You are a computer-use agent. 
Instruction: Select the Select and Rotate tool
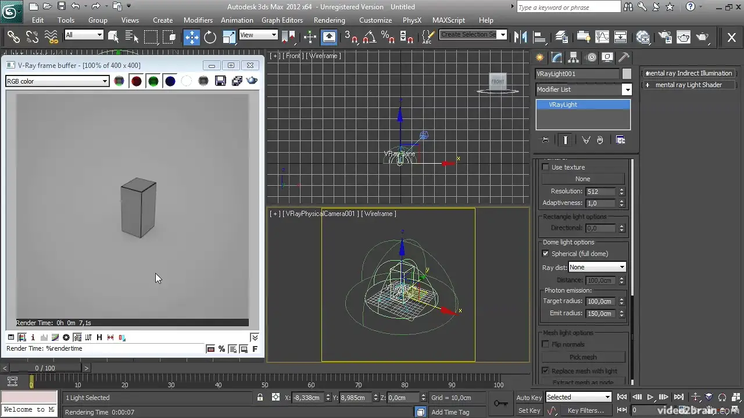point(210,37)
